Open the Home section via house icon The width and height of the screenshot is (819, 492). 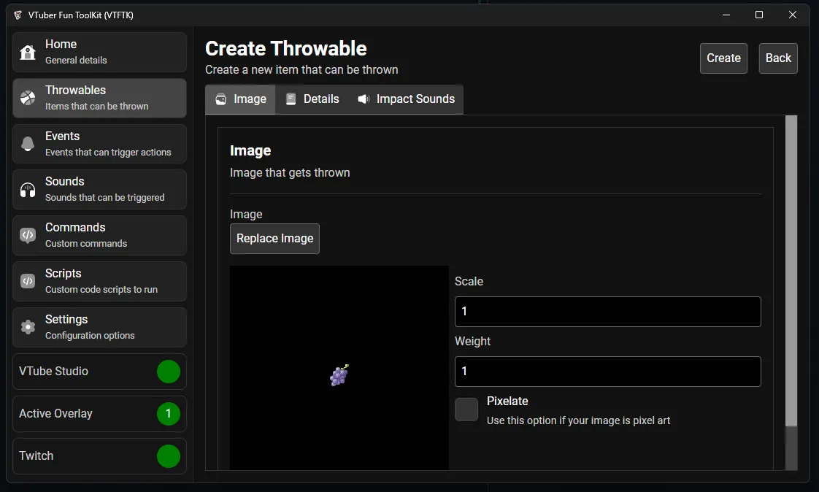[28, 52]
